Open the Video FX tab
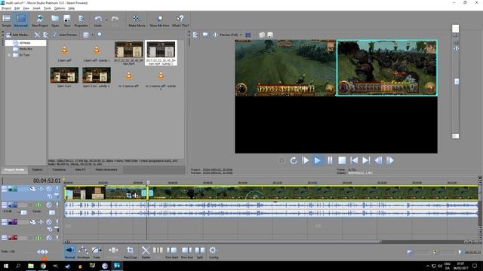Image resolution: width=483 pixels, height=271 pixels. (81, 169)
